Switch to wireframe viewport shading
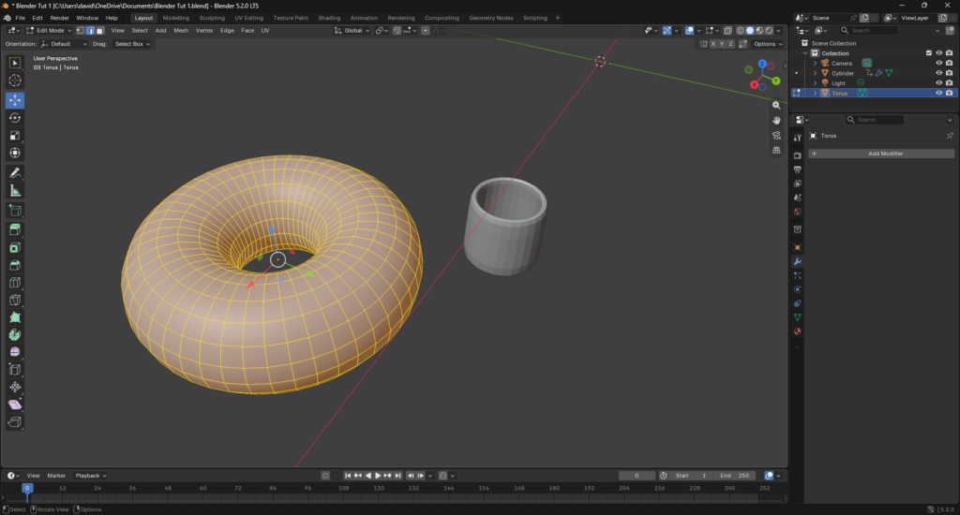Screen dimensions: 960x515 [x=741, y=31]
